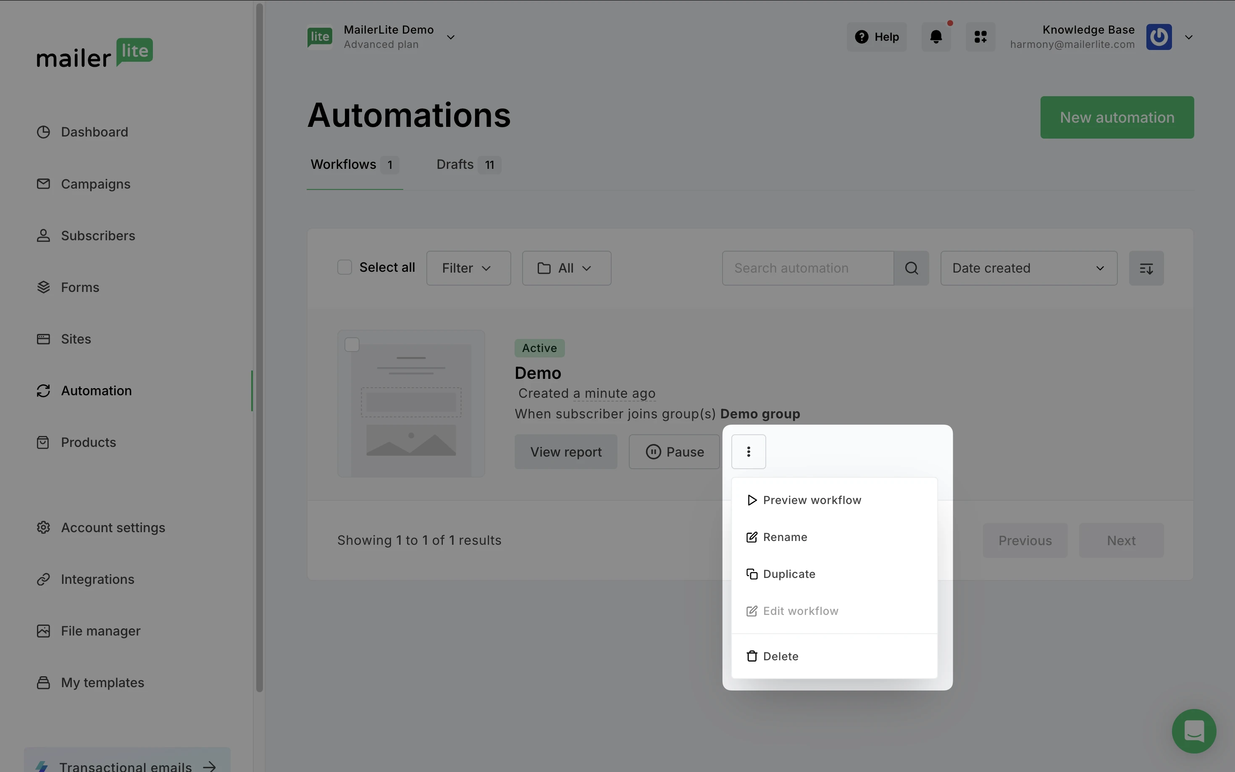Click the Transactional emails lightning icon
Viewport: 1235px width, 772px height.
[x=42, y=766]
